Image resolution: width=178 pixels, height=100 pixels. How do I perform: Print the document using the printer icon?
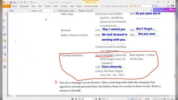click(x=14, y=2)
